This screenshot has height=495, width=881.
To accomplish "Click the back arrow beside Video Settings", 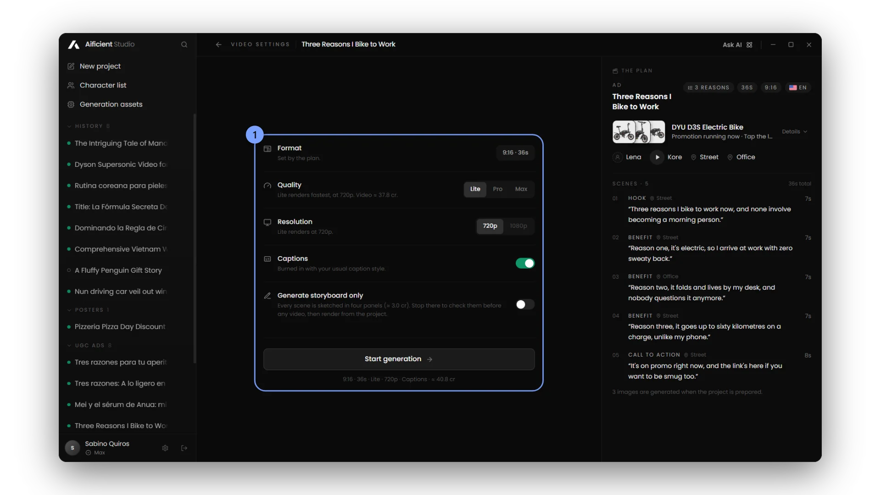I will (218, 44).
